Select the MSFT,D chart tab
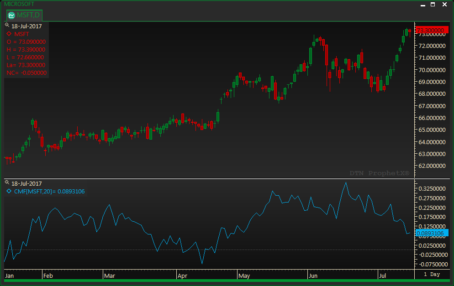Screen dimensions: 454x286 (x=24, y=16)
